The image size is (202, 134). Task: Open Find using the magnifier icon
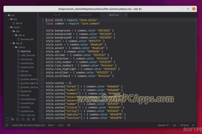(x=23, y=119)
